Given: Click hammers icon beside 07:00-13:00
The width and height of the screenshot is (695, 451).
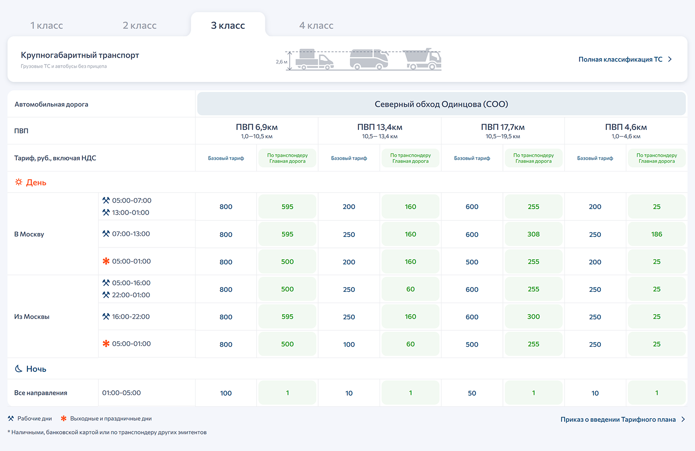Looking at the screenshot, I should click(106, 234).
